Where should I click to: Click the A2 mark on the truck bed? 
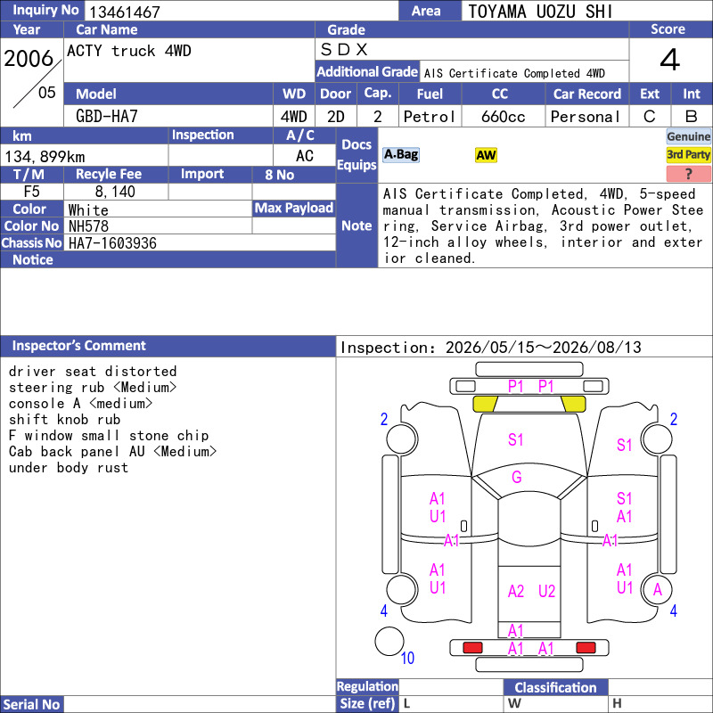tap(516, 591)
